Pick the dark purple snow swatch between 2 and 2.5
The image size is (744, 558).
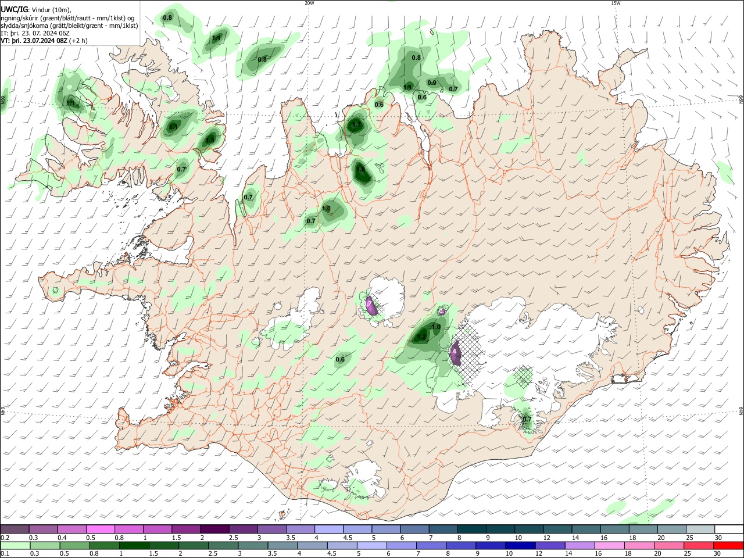tap(214, 529)
